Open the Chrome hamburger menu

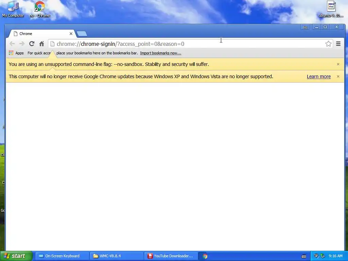338,44
